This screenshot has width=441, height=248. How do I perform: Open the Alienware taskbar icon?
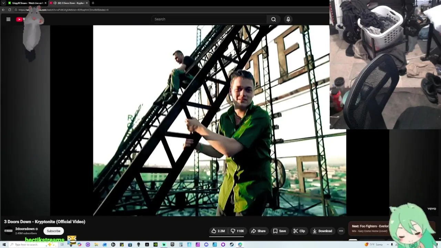[139, 245]
